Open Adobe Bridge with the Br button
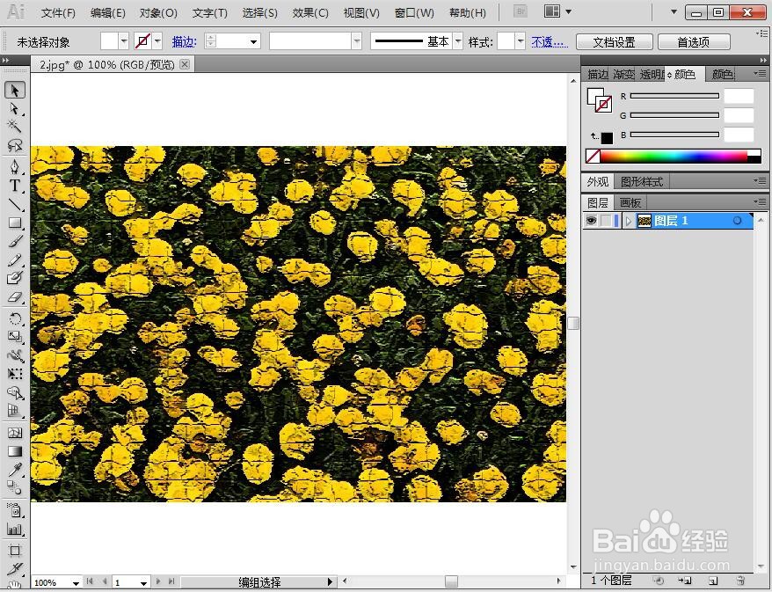 click(x=521, y=11)
